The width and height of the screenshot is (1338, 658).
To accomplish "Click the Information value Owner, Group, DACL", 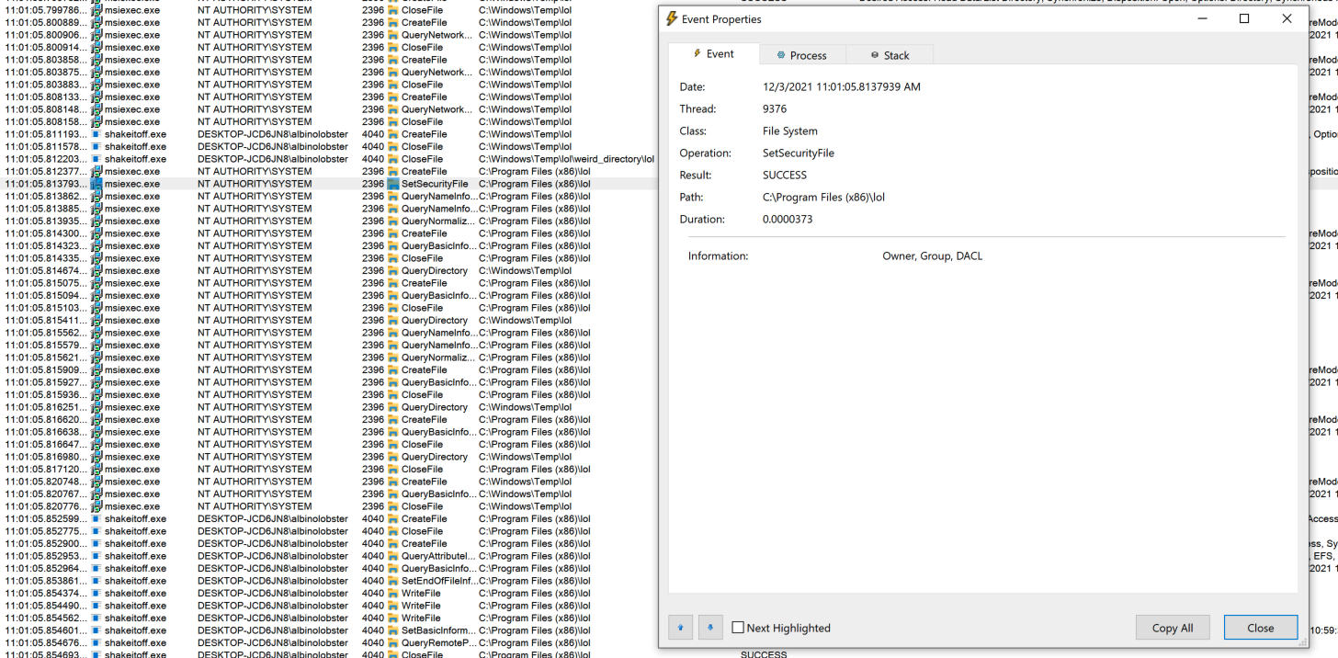I will 933,256.
